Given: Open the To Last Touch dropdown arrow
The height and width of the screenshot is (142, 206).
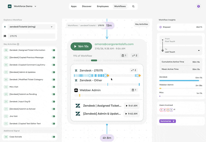Looking at the screenshot, I should coord(199,51).
